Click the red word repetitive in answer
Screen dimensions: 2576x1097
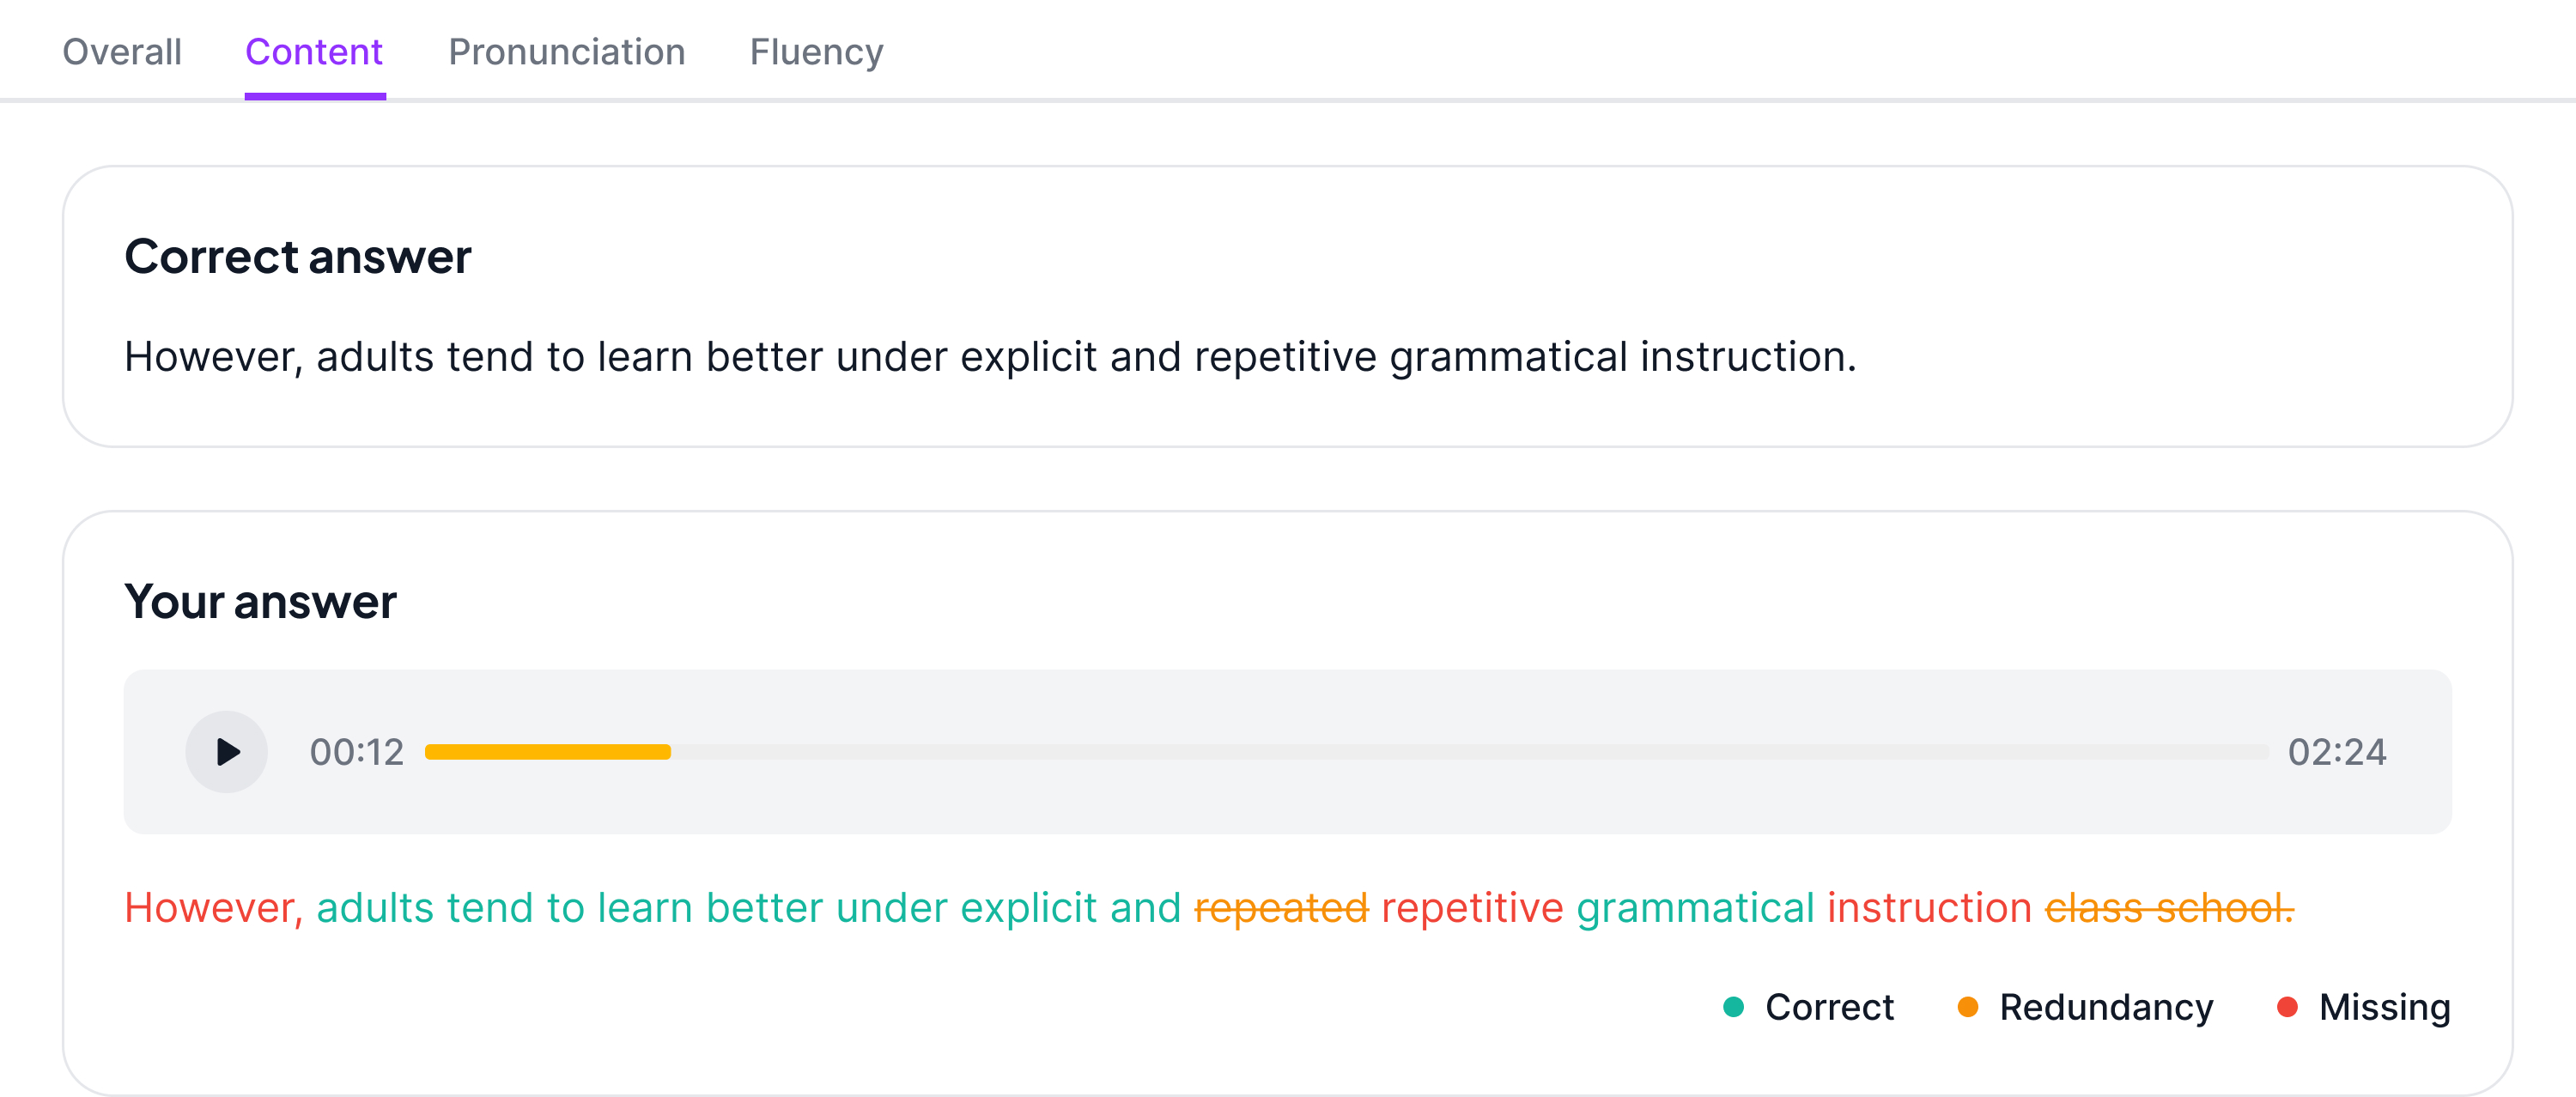pos(1472,909)
